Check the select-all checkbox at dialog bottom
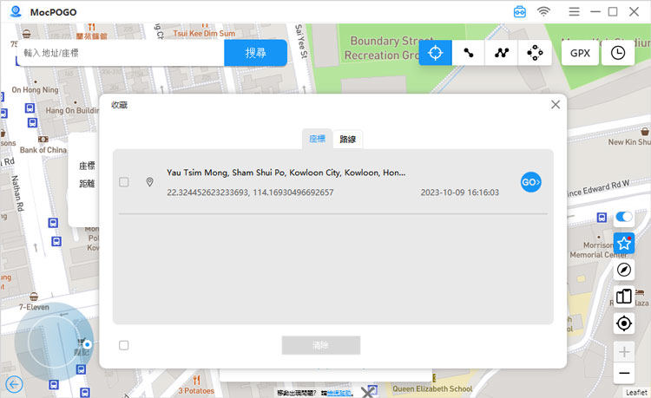651x398 pixels. tap(124, 345)
